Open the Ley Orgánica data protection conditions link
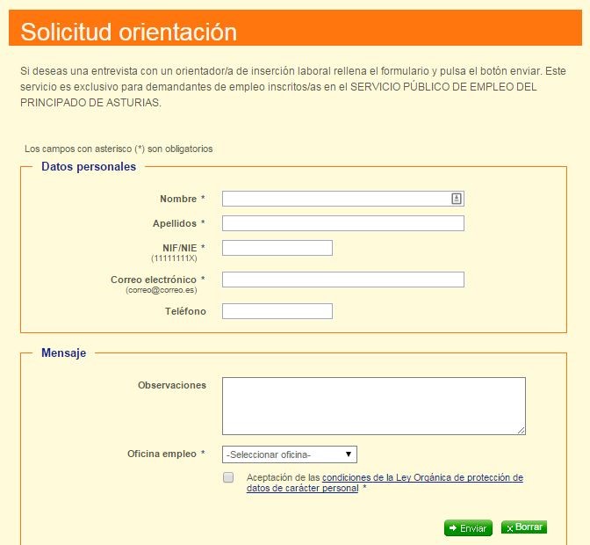Screen dimensions: 590x545 pyautogui.click(x=421, y=478)
